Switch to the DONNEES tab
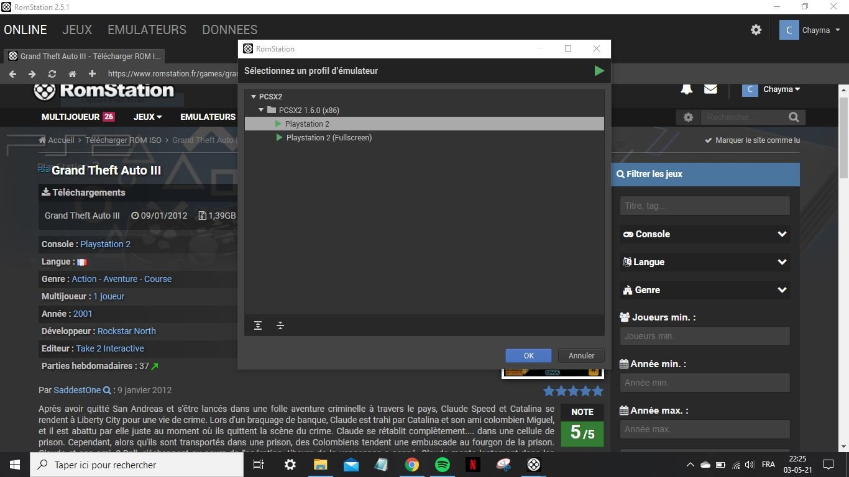 (229, 30)
